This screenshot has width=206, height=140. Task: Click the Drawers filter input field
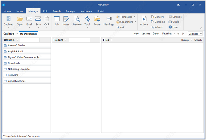[x=30, y=40]
